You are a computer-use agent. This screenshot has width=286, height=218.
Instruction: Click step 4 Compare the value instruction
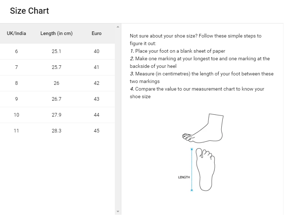(x=197, y=93)
